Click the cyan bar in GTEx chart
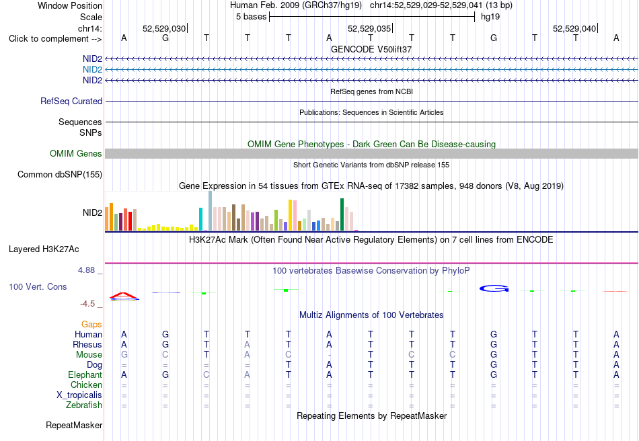The image size is (639, 441). [200, 219]
